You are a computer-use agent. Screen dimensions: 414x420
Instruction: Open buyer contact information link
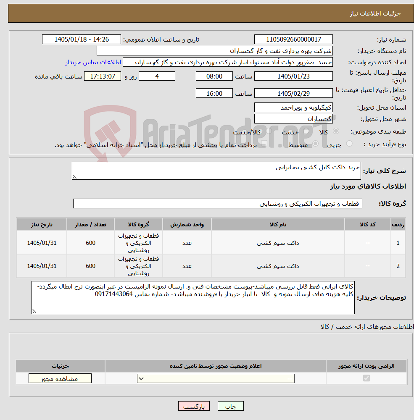point(93,62)
